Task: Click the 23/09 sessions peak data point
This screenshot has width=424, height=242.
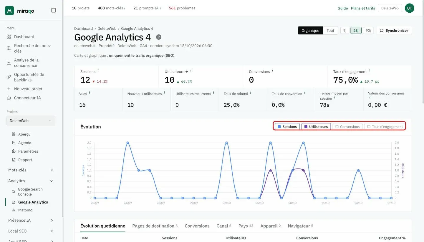Action: (x=128, y=143)
